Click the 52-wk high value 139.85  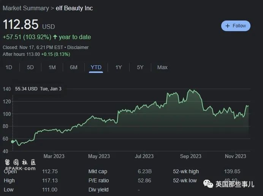[x=232, y=171]
